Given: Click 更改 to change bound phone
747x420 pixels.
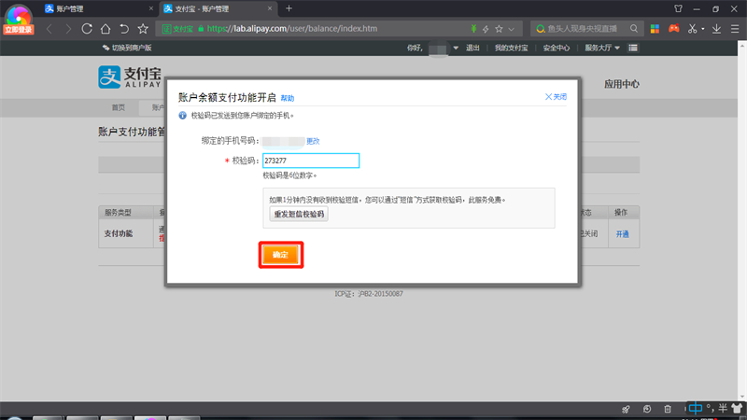Looking at the screenshot, I should click(313, 142).
